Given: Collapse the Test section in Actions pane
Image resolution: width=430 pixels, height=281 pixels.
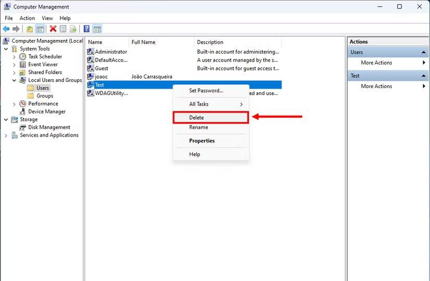Looking at the screenshot, I should tap(424, 76).
